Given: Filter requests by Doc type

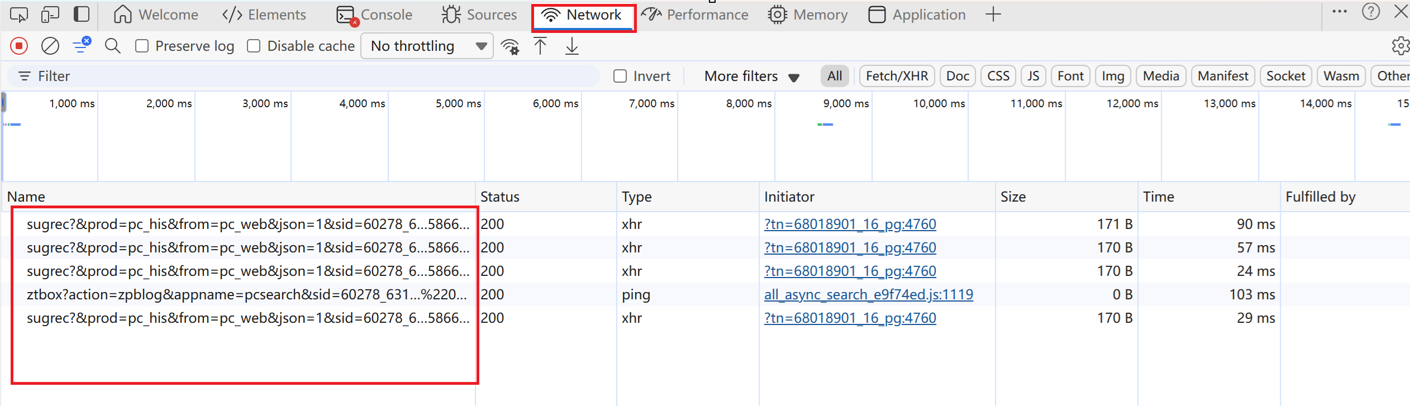Looking at the screenshot, I should click(x=958, y=76).
